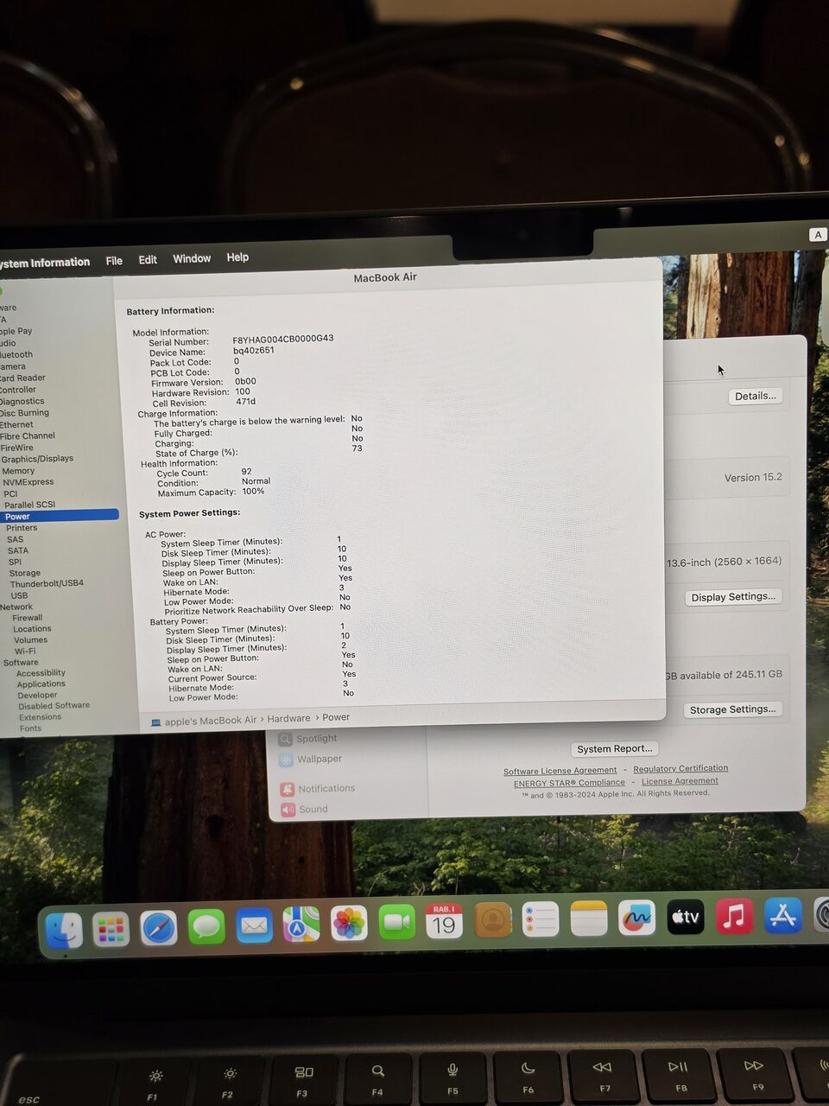829x1106 pixels.
Task: Select Printers in the sidebar
Action: [22, 528]
